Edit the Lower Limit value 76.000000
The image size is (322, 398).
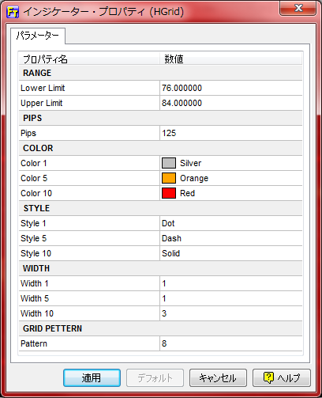click(x=231, y=88)
